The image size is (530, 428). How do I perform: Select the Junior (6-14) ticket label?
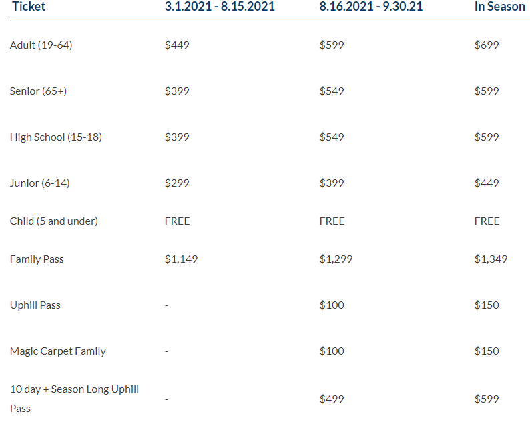click(40, 183)
